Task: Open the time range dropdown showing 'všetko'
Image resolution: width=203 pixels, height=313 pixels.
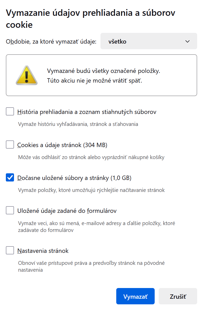Action: pyautogui.click(x=149, y=41)
